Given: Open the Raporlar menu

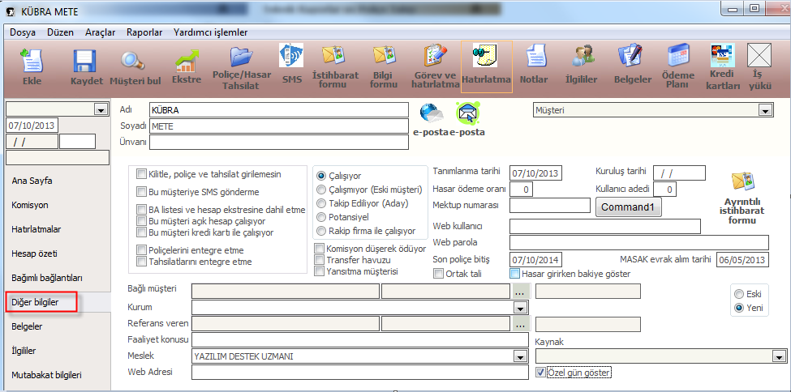Looking at the screenshot, I should (x=144, y=32).
